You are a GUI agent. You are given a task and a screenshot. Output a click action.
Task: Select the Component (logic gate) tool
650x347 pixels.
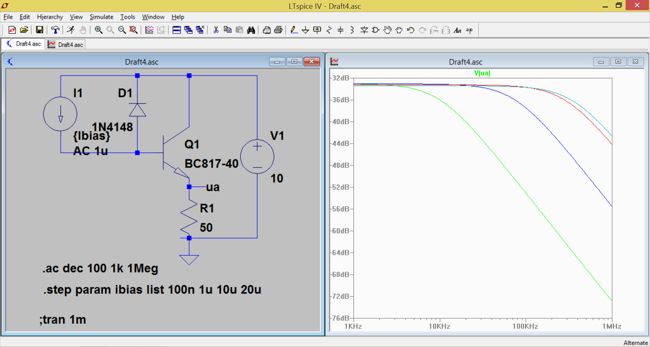[x=376, y=30]
